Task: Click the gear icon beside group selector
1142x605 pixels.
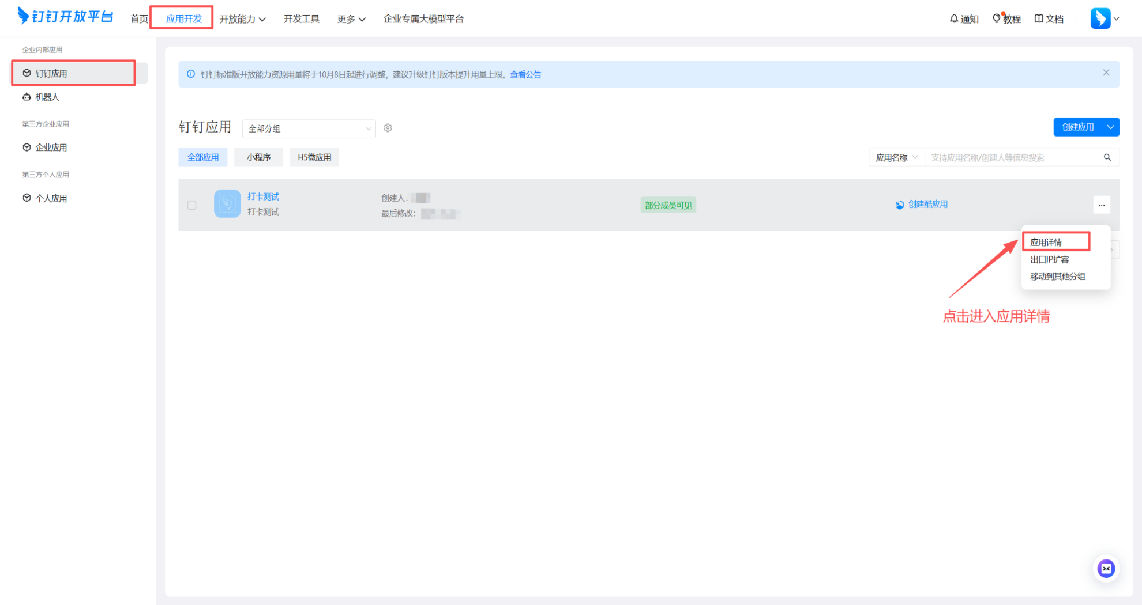Action: tap(388, 128)
